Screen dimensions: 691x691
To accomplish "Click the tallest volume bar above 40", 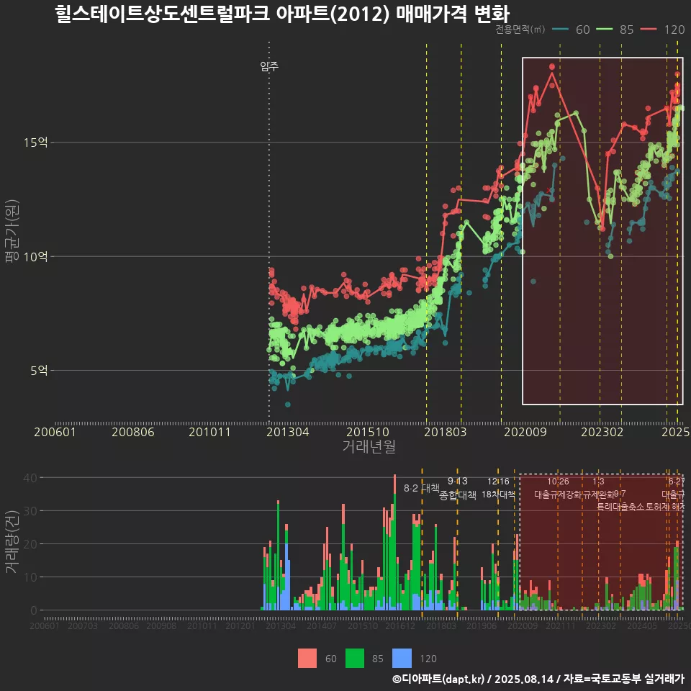I will click(x=395, y=543).
